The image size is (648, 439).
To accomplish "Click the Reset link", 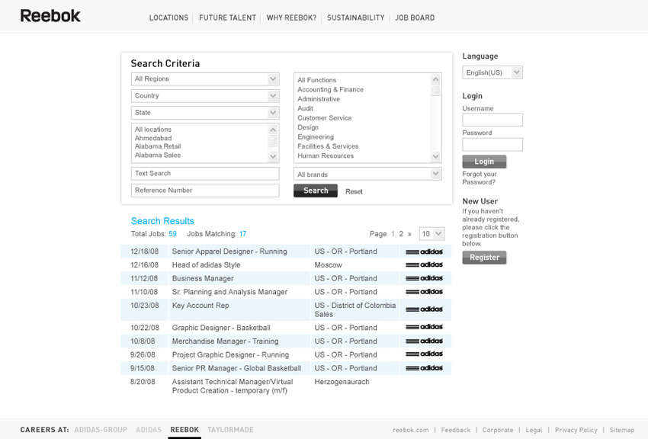I will (x=354, y=191).
